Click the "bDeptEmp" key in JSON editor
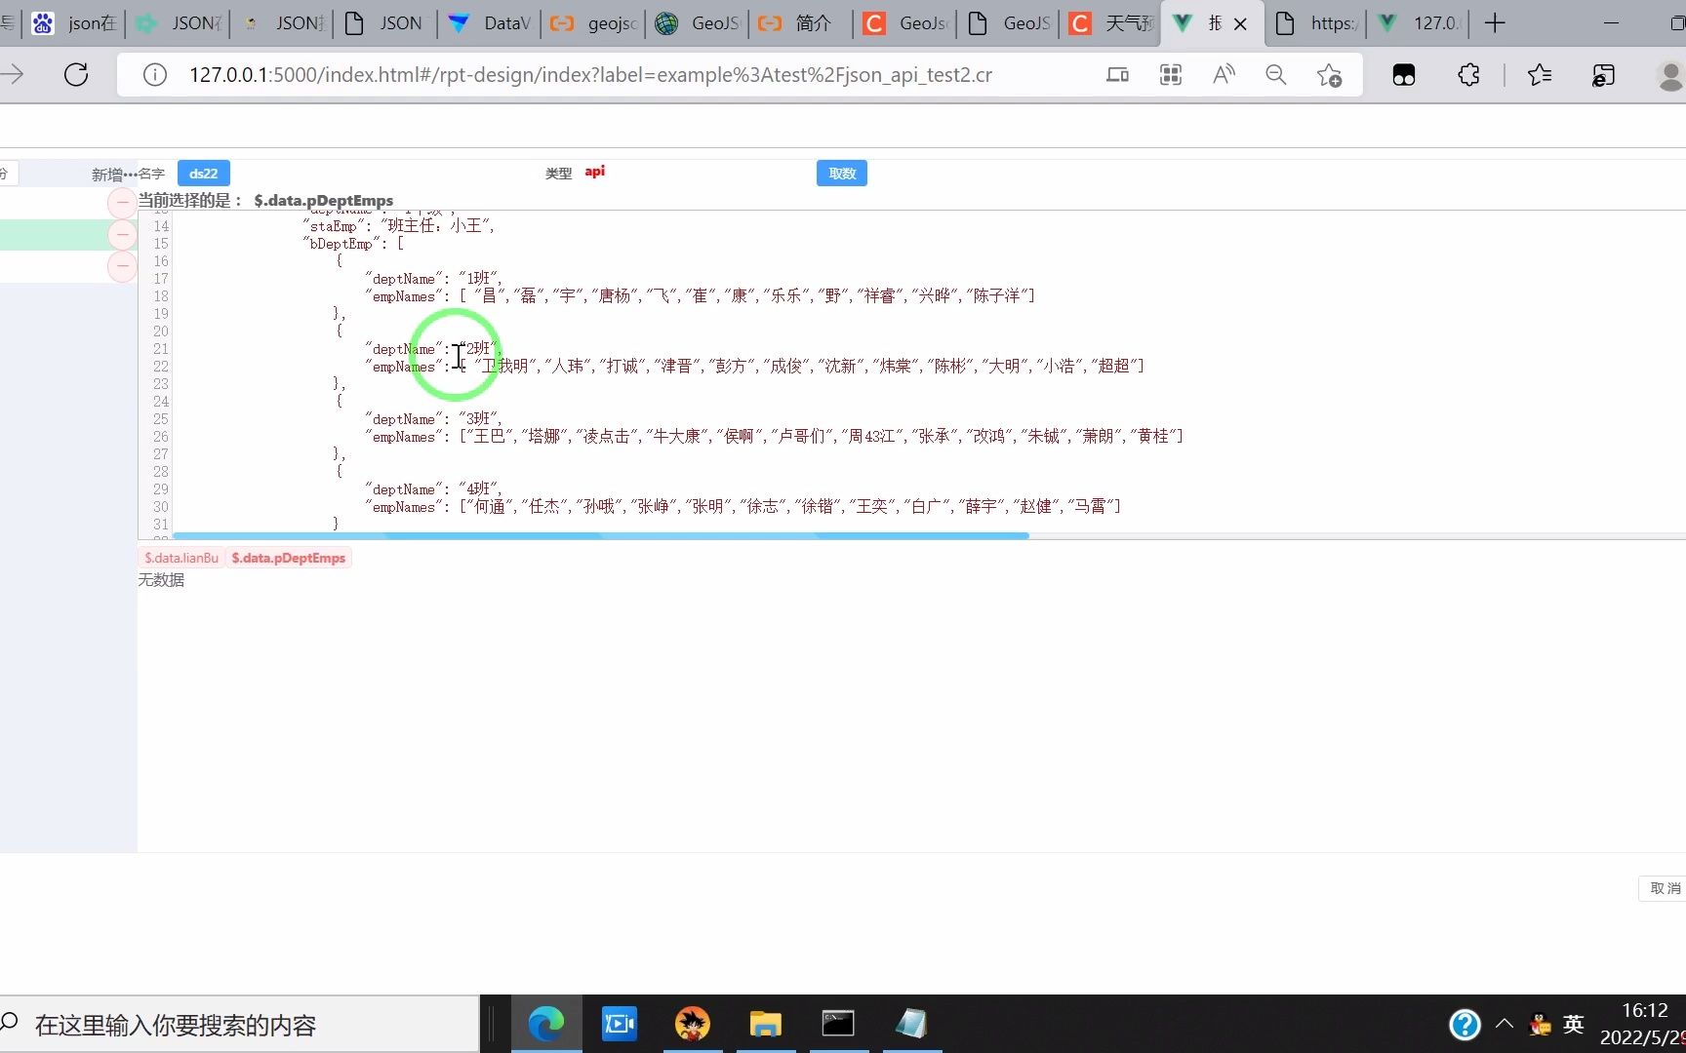The image size is (1686, 1053). (x=341, y=244)
